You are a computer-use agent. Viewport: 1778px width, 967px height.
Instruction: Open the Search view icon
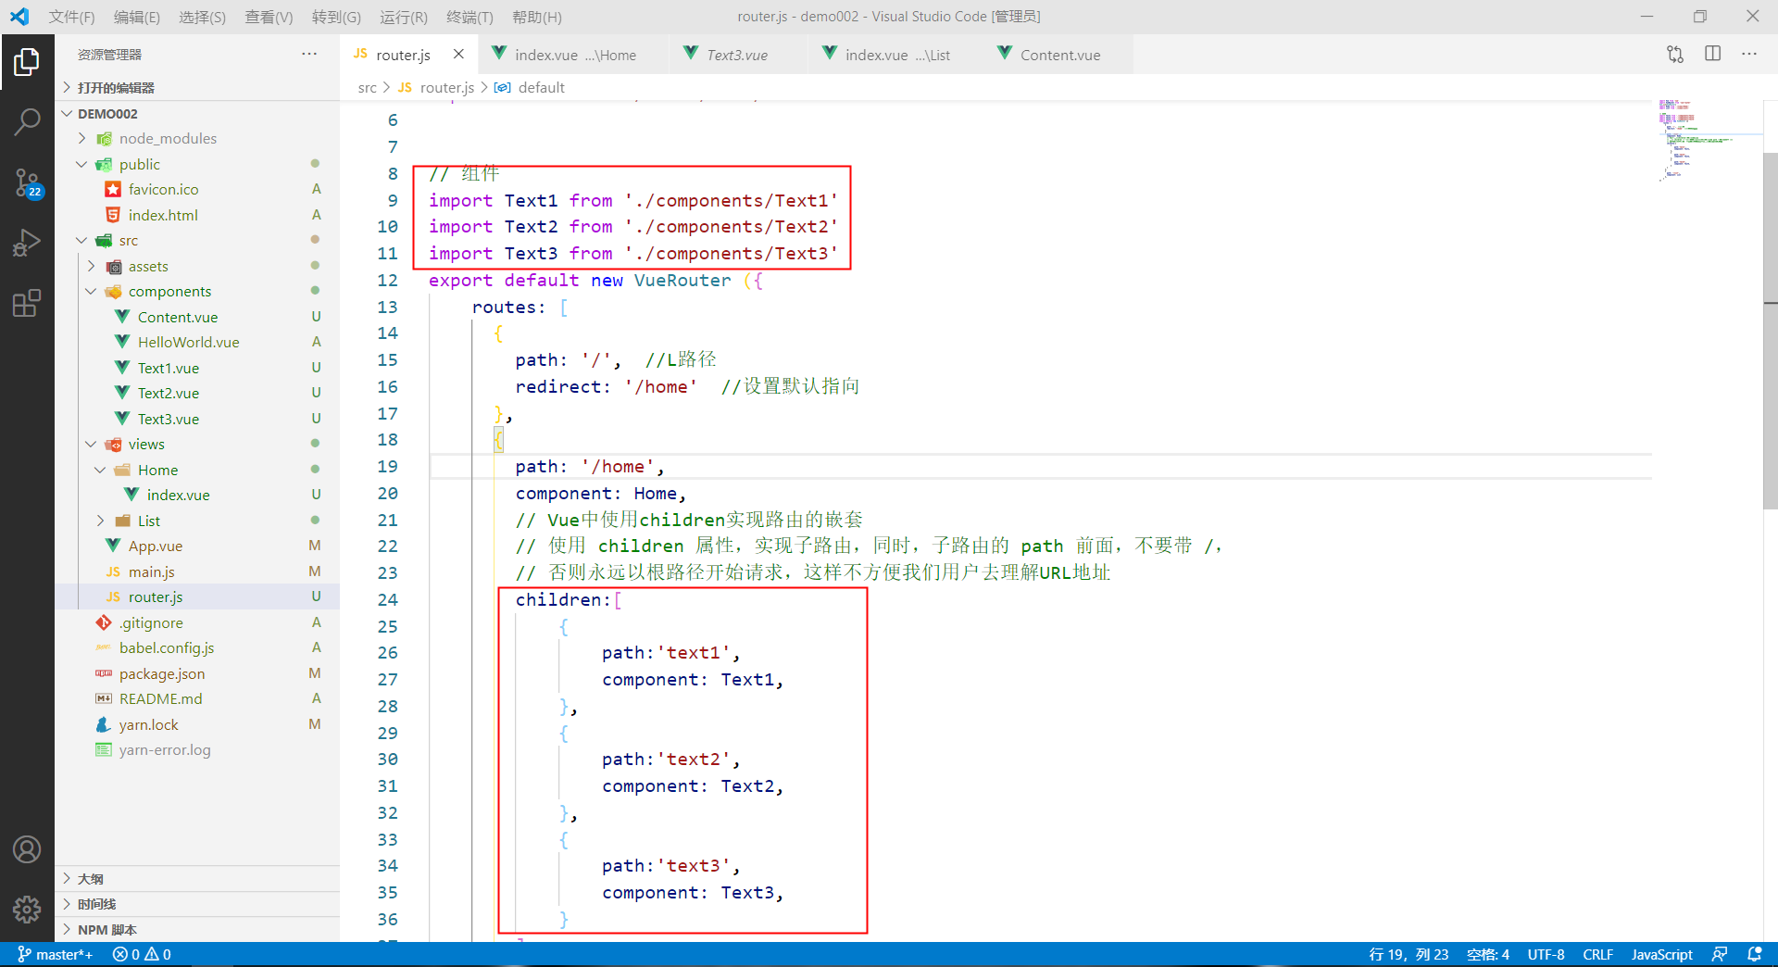(x=27, y=121)
